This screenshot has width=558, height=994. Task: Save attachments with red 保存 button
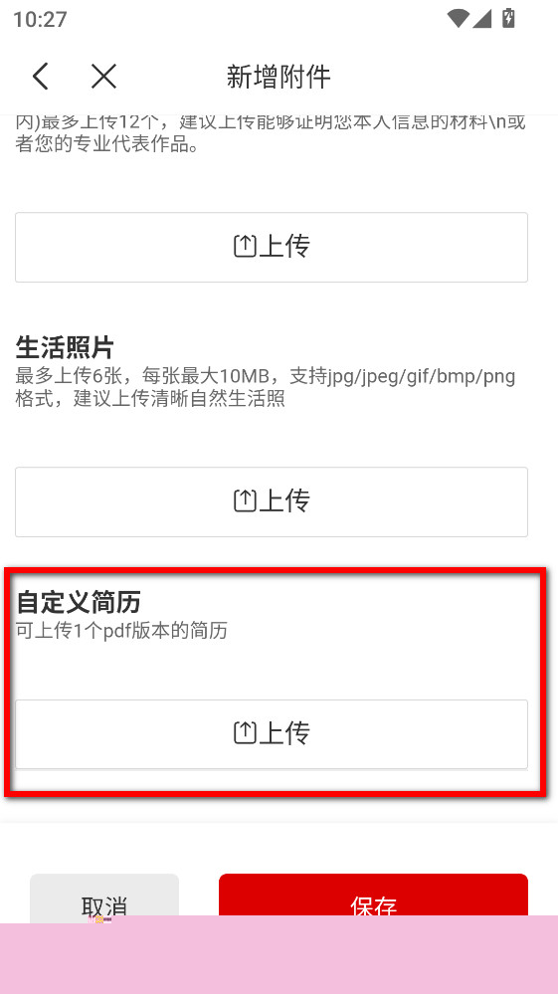(373, 895)
